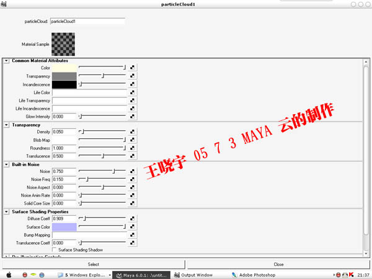The image size is (372, 279).
Task: Click the Translucence Coeff map button
Action: tap(133, 243)
